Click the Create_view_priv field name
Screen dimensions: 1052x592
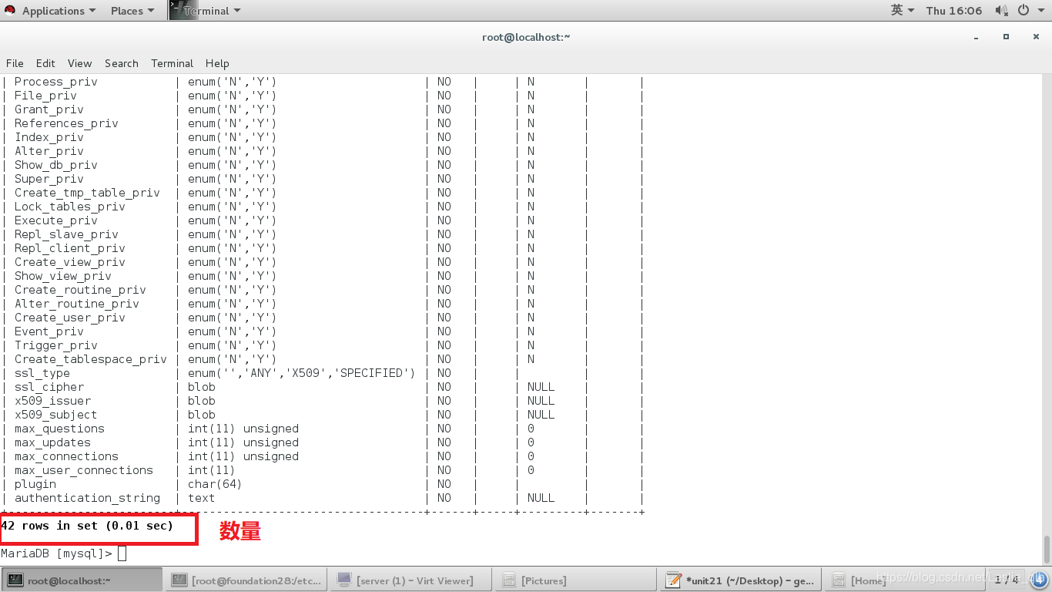click(x=69, y=262)
